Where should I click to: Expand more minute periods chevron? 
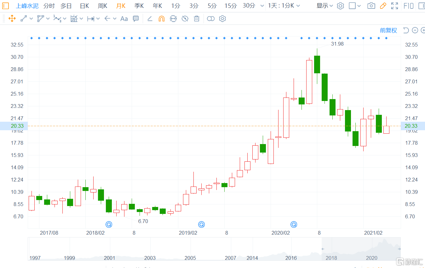(262, 6)
